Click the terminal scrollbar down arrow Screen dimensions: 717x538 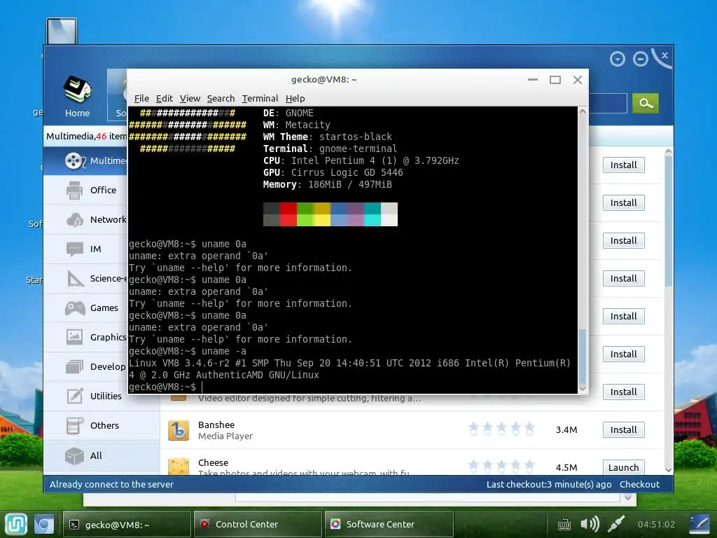coord(583,389)
